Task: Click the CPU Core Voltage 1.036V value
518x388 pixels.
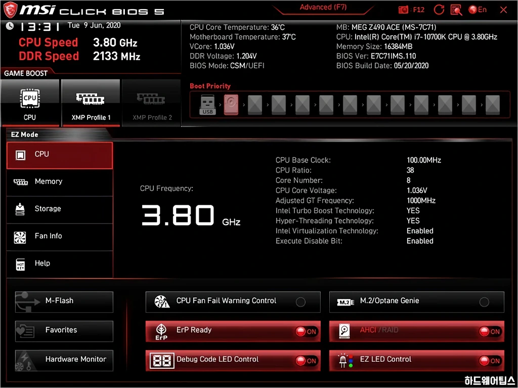Action: (x=417, y=191)
